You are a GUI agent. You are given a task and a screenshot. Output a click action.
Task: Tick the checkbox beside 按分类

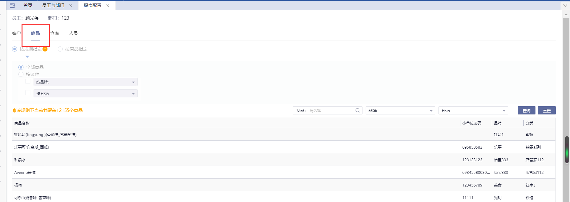[x=28, y=93]
